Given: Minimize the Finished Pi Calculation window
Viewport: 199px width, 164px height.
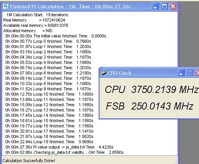Looking at the screenshot, I should pos(156,6).
